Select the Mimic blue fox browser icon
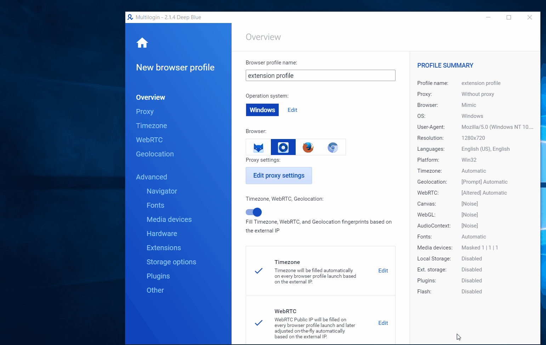The image size is (546, 345). [258, 147]
